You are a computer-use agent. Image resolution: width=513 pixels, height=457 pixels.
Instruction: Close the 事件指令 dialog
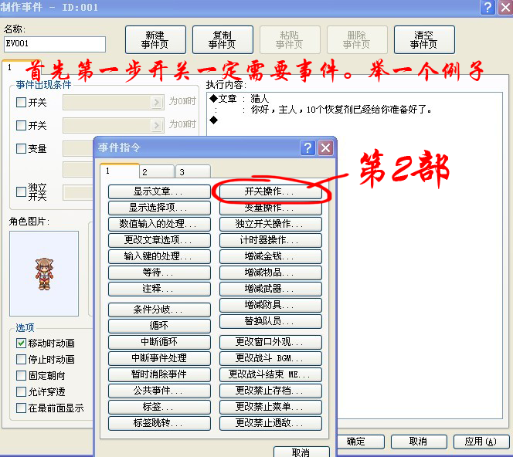tap(325, 148)
